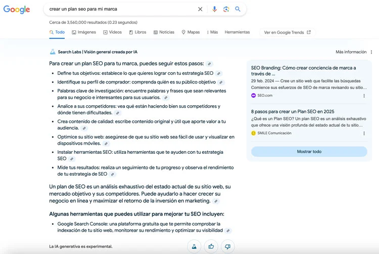The height and width of the screenshot is (254, 379).
Task: Click the Search Labs flask icon in header
Action: (53, 52)
